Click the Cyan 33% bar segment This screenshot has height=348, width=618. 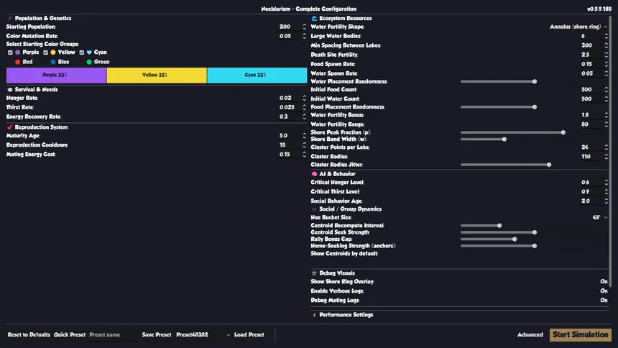click(257, 75)
